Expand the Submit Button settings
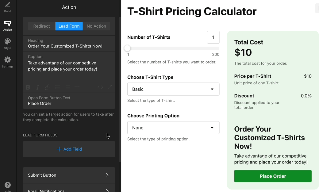Viewport: 319px width, 192px height. pos(69,175)
